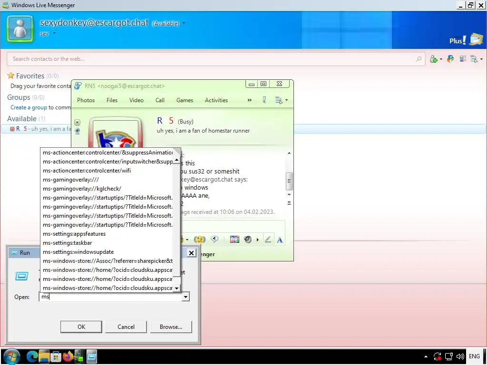Expand the Show menu dropdown arrow in main window
Image resolution: width=487 pixels, height=365 pixels.
click(x=481, y=59)
